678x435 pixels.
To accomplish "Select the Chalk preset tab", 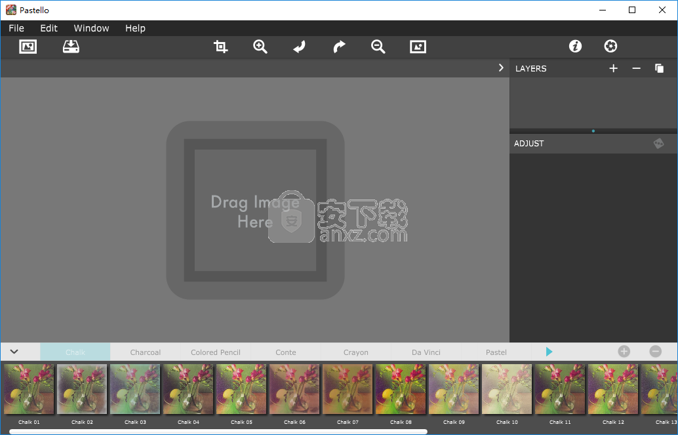I will click(75, 352).
